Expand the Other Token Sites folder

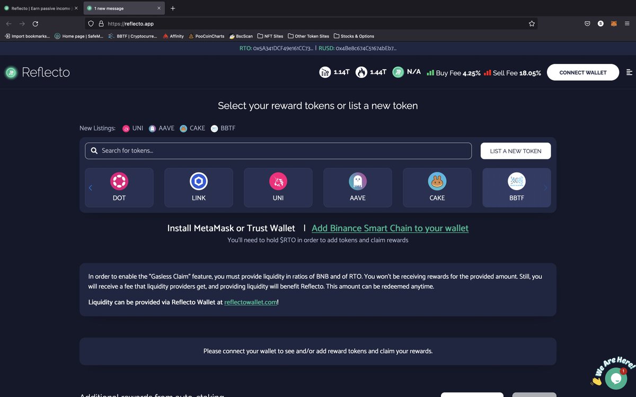point(308,36)
